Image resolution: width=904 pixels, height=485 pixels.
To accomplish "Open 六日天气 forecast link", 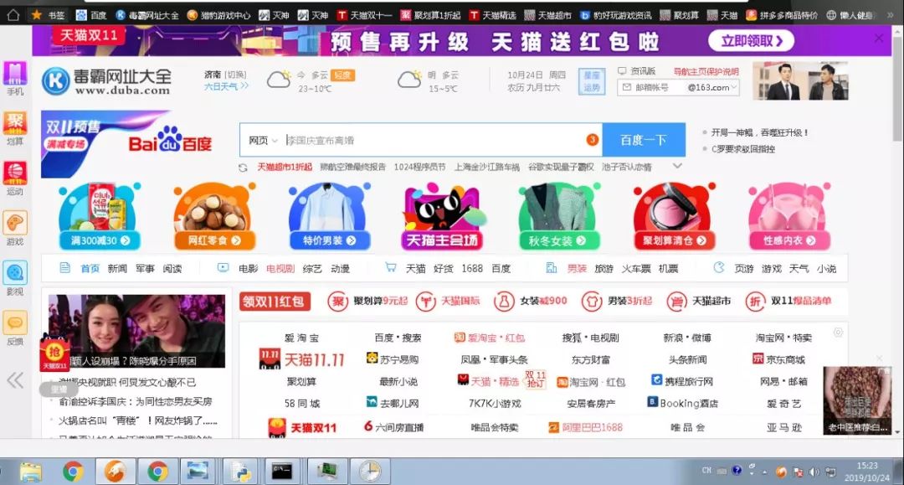I will 225,86.
